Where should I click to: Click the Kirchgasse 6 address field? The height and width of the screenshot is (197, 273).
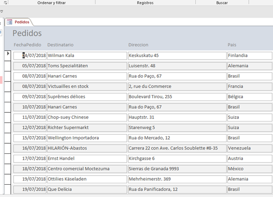pos(177,158)
